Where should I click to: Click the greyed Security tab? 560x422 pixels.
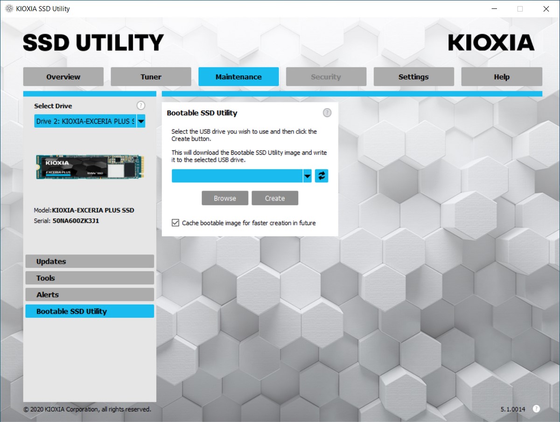coord(326,77)
